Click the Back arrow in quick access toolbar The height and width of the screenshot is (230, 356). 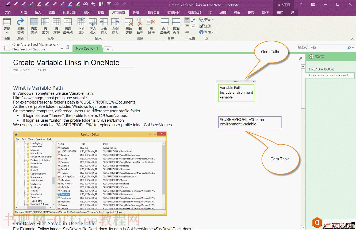coord(86,4)
